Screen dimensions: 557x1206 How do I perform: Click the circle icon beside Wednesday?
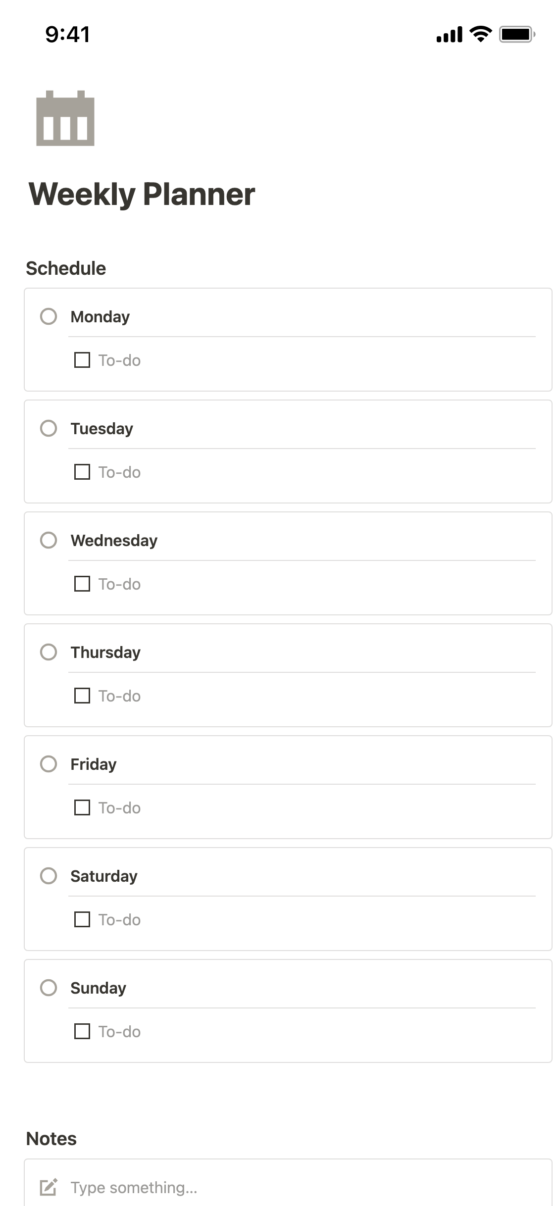click(x=49, y=540)
